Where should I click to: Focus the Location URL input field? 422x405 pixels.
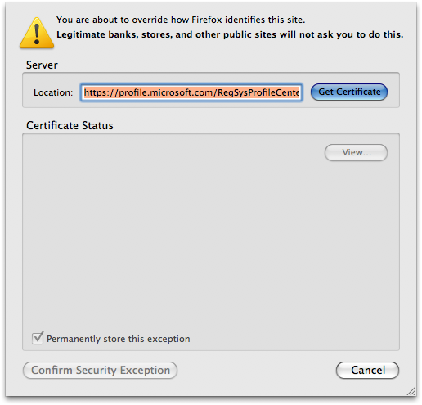pyautogui.click(x=191, y=92)
